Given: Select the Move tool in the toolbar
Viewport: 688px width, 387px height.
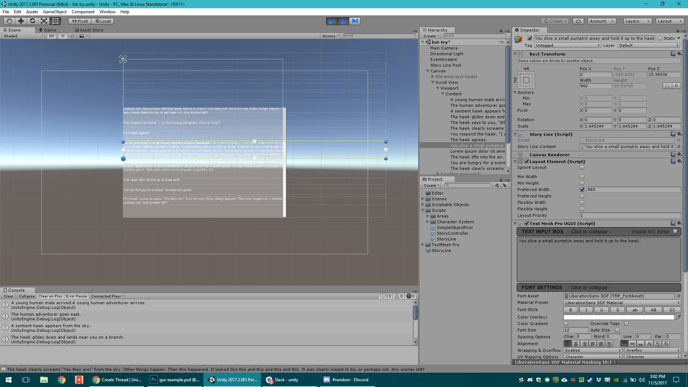Looking at the screenshot, I should tap(21, 21).
